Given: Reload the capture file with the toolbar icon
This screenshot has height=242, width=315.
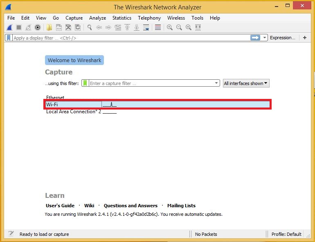Looking at the screenshot, I should (78, 27).
